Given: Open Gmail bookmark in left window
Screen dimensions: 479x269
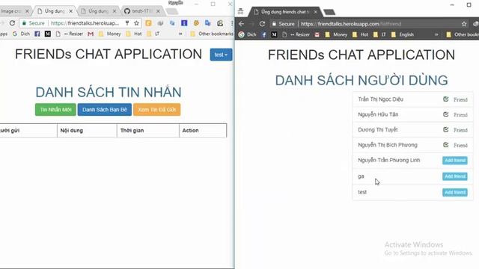Looking at the screenshot, I should (91, 34).
